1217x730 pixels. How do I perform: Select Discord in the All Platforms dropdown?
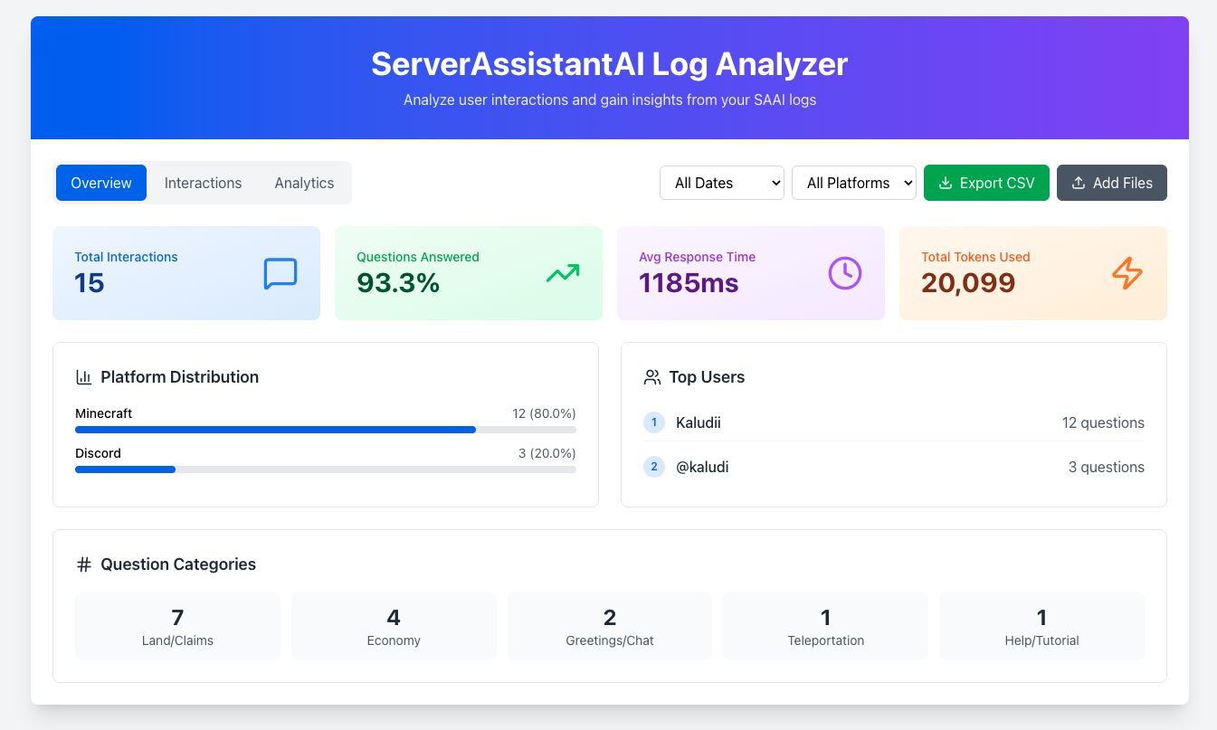pos(854,183)
